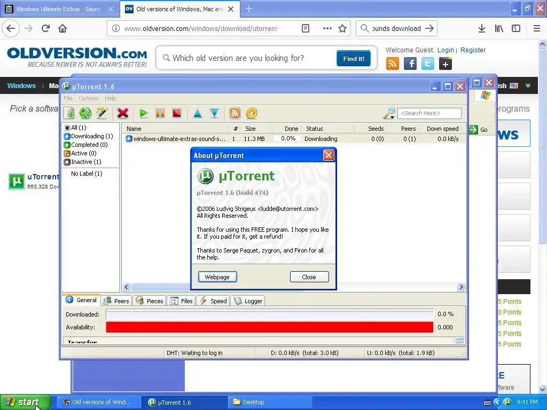This screenshot has width=547, height=410.
Task: Click the Facebook icon on OldVersion
Action: 410,64
